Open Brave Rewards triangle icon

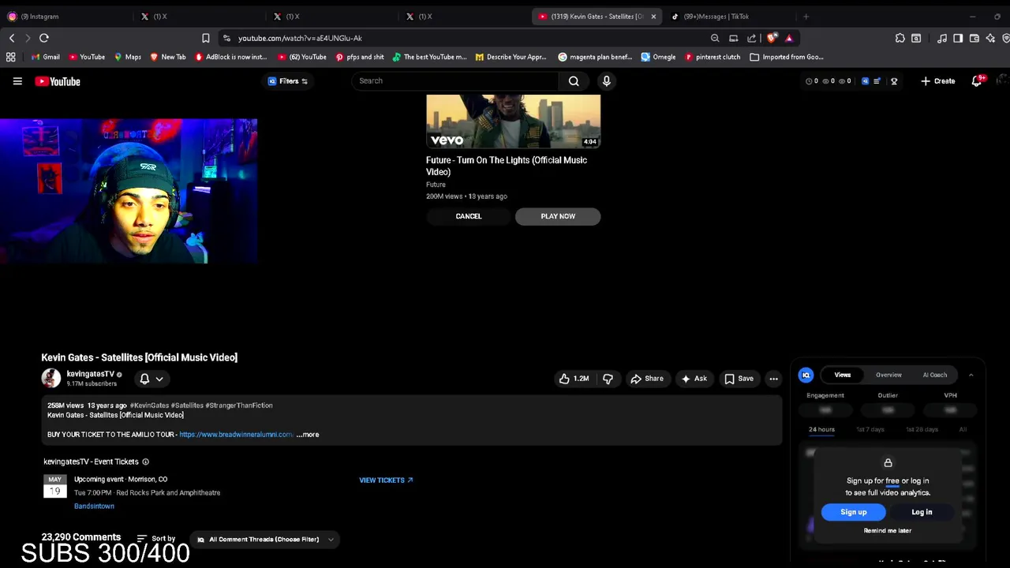click(788, 38)
